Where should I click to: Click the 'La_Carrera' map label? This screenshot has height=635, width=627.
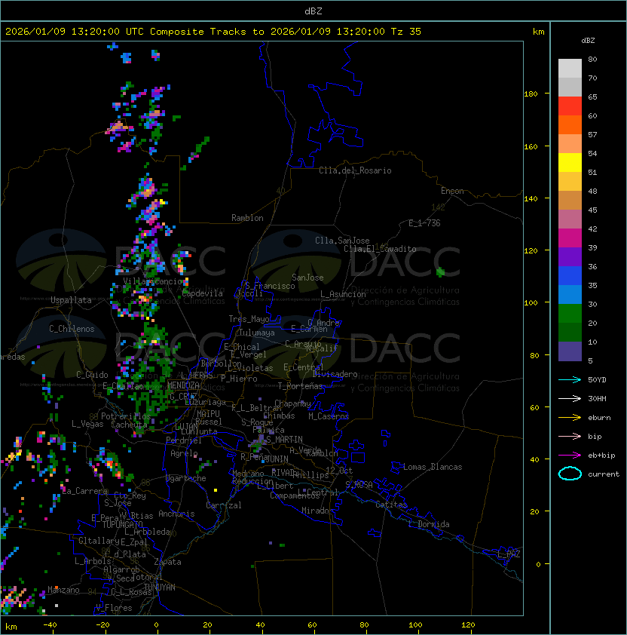tap(85, 491)
